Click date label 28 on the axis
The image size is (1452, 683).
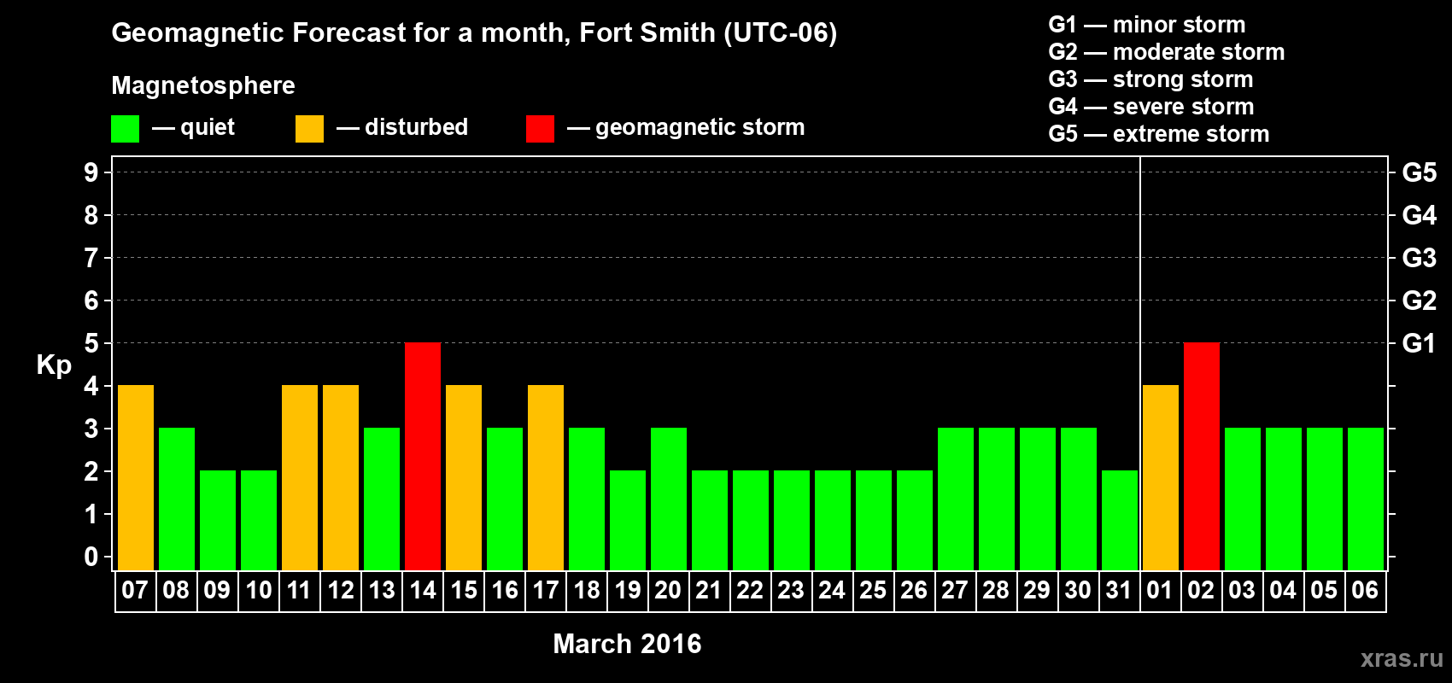click(x=996, y=590)
